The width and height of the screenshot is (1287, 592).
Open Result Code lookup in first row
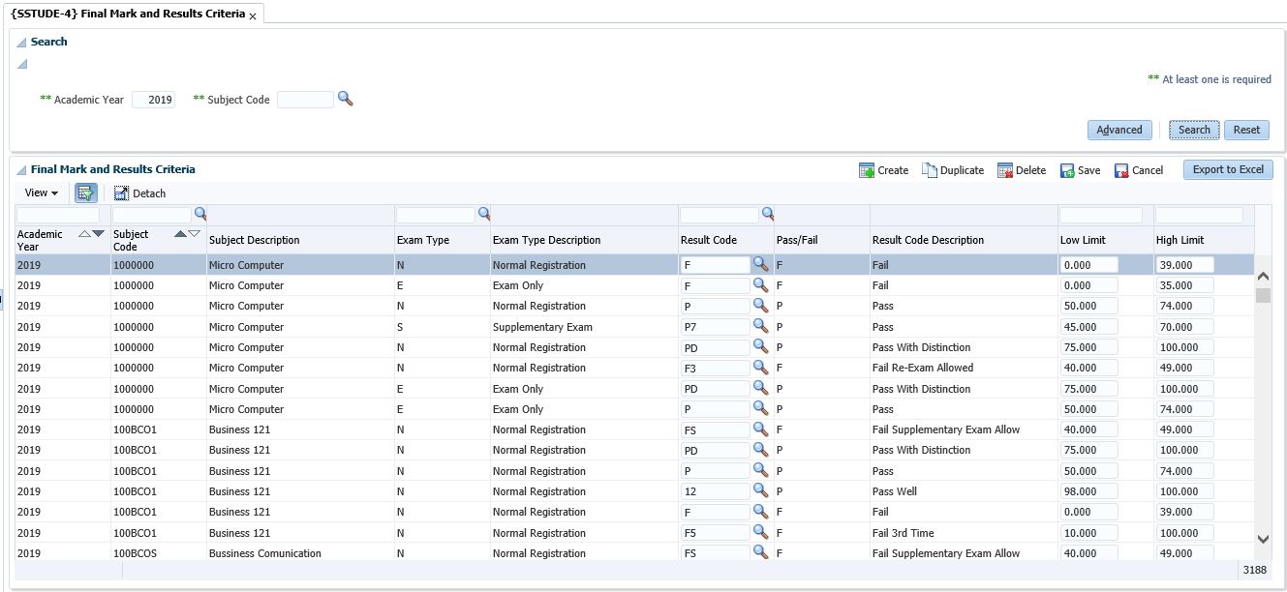[x=760, y=264]
